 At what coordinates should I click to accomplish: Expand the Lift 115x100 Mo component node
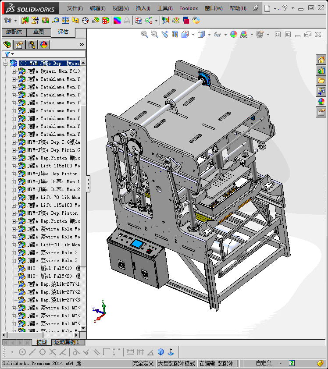click(x=14, y=166)
